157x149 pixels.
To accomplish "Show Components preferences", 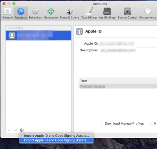I will pyautogui.click(x=148, y=13).
